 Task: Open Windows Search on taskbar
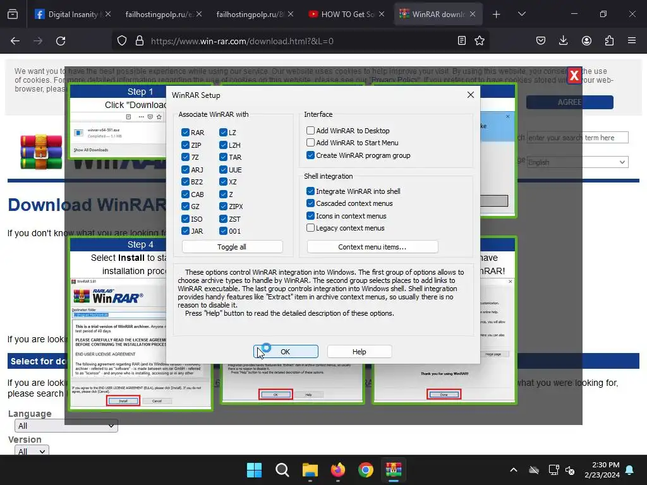click(x=282, y=470)
